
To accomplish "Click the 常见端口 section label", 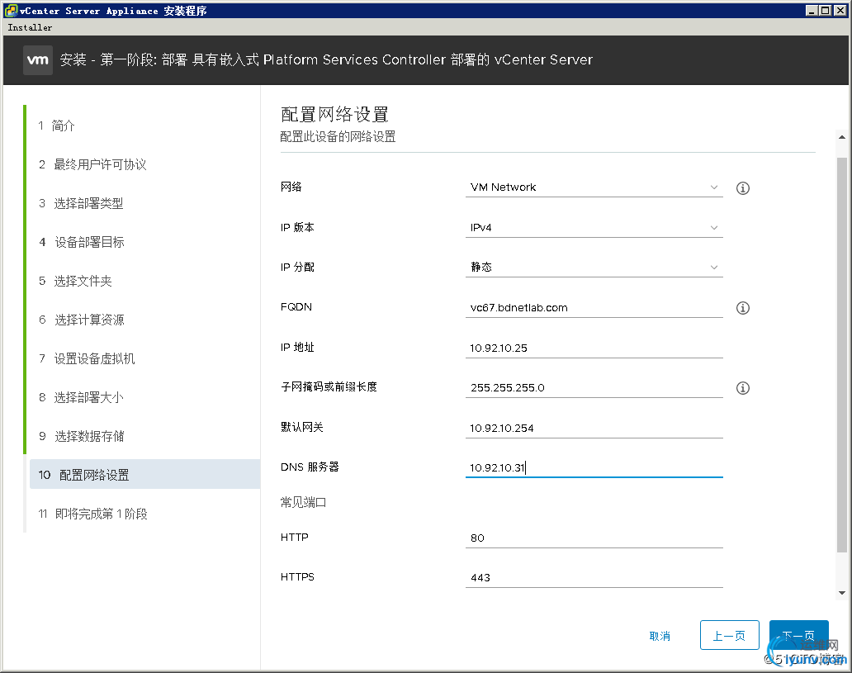I will [x=303, y=502].
